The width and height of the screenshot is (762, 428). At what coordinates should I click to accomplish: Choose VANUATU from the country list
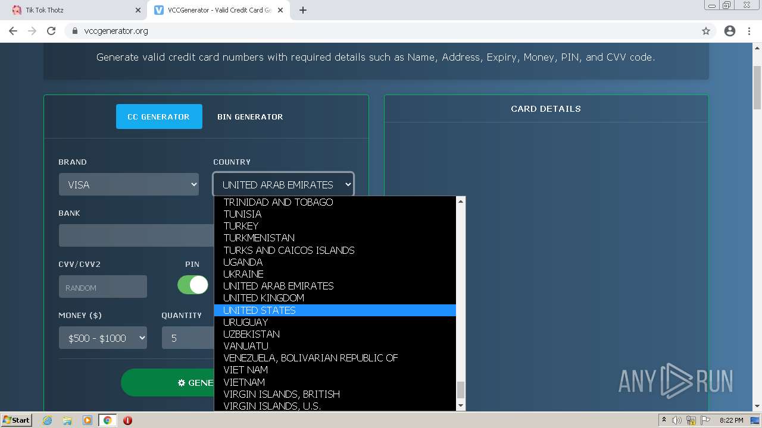335,346
